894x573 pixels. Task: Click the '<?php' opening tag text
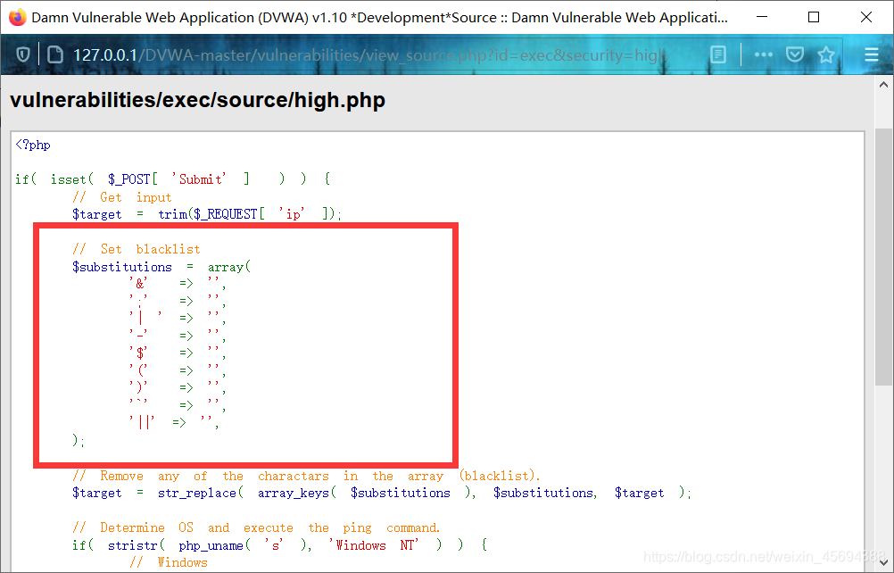[x=33, y=145]
